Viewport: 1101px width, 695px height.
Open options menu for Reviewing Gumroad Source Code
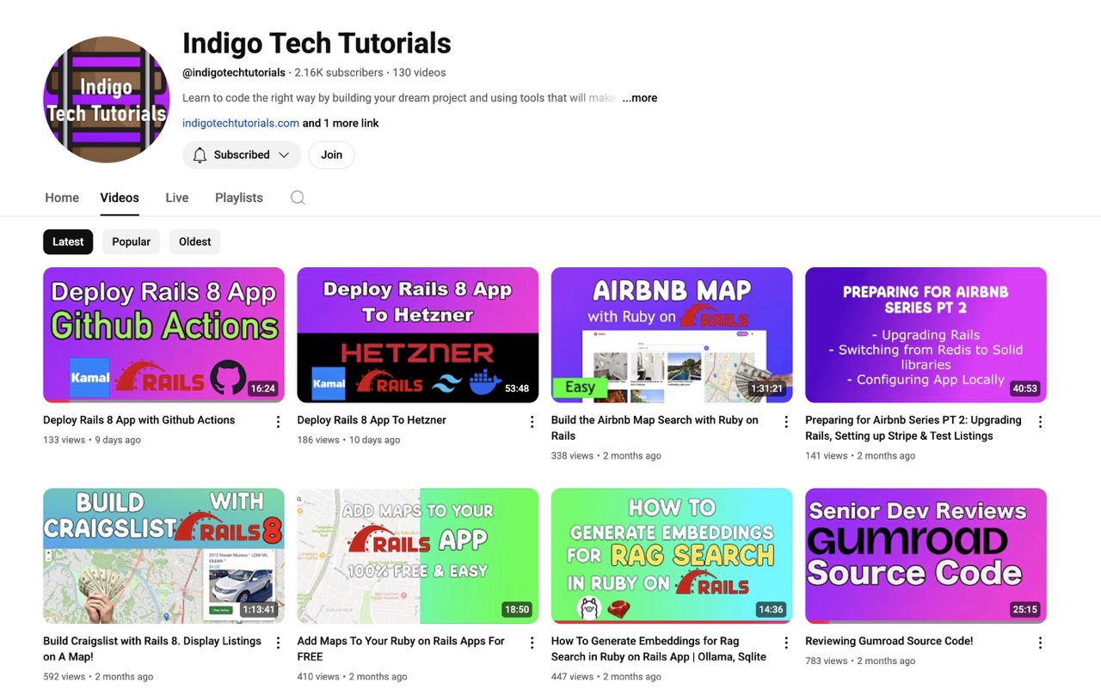(x=1040, y=643)
